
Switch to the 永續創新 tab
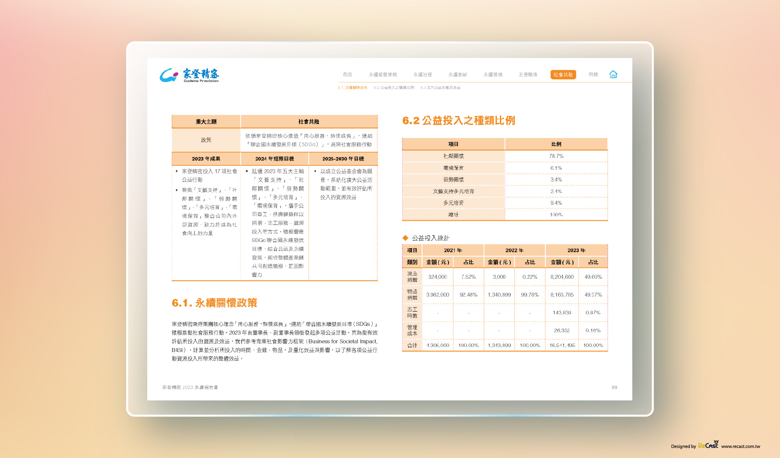(x=458, y=75)
